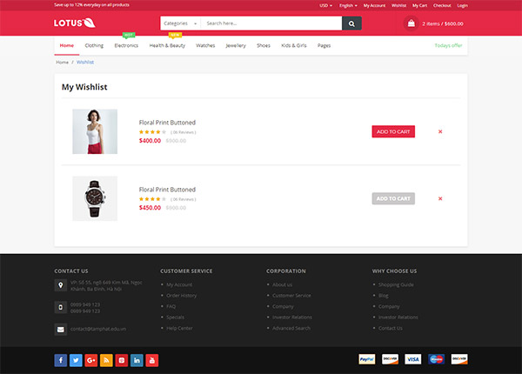
Task: Open the Twitter social link
Action: click(x=76, y=359)
